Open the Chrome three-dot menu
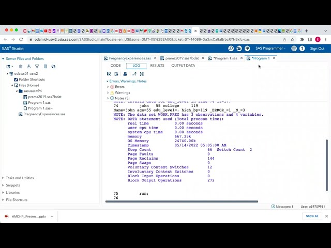331x248 pixels. click(x=326, y=39)
